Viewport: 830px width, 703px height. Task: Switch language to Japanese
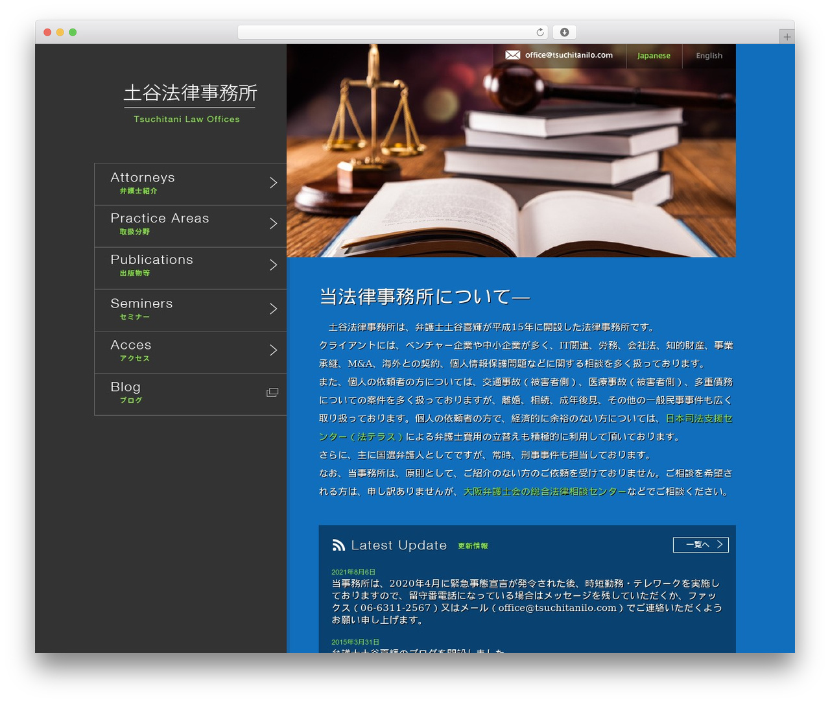tap(654, 56)
